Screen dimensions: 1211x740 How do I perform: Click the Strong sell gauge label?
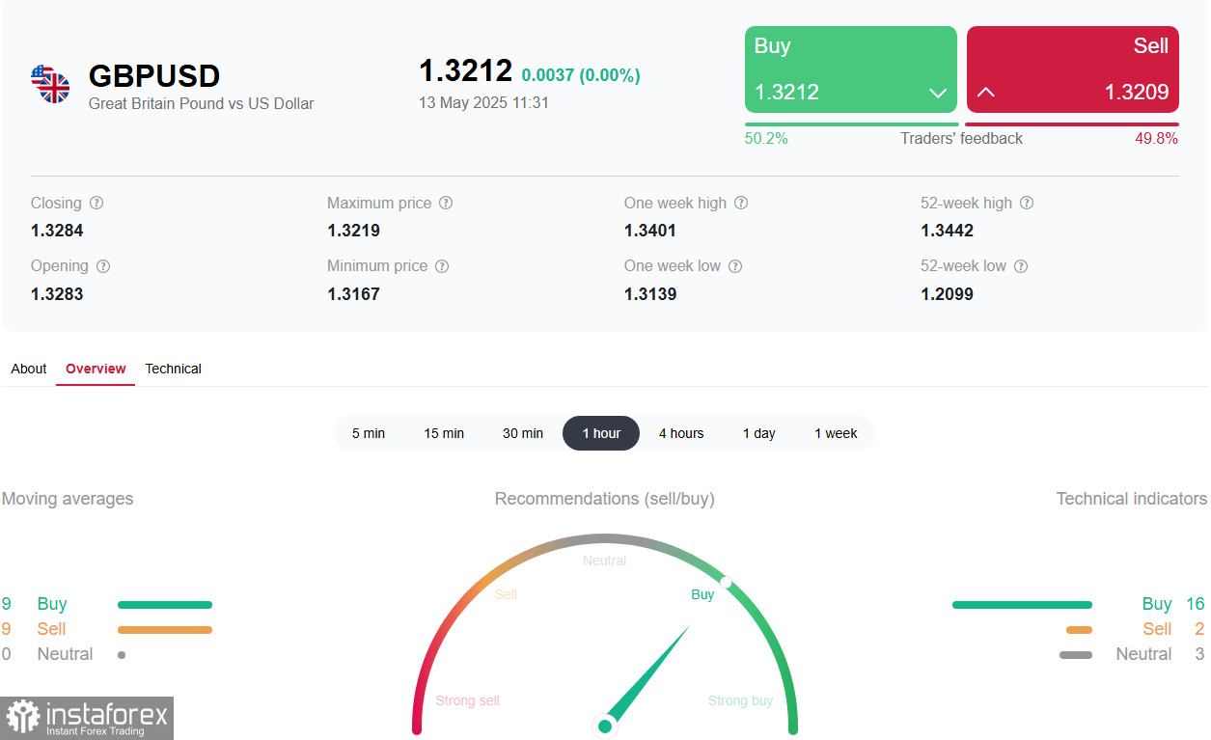tap(468, 700)
